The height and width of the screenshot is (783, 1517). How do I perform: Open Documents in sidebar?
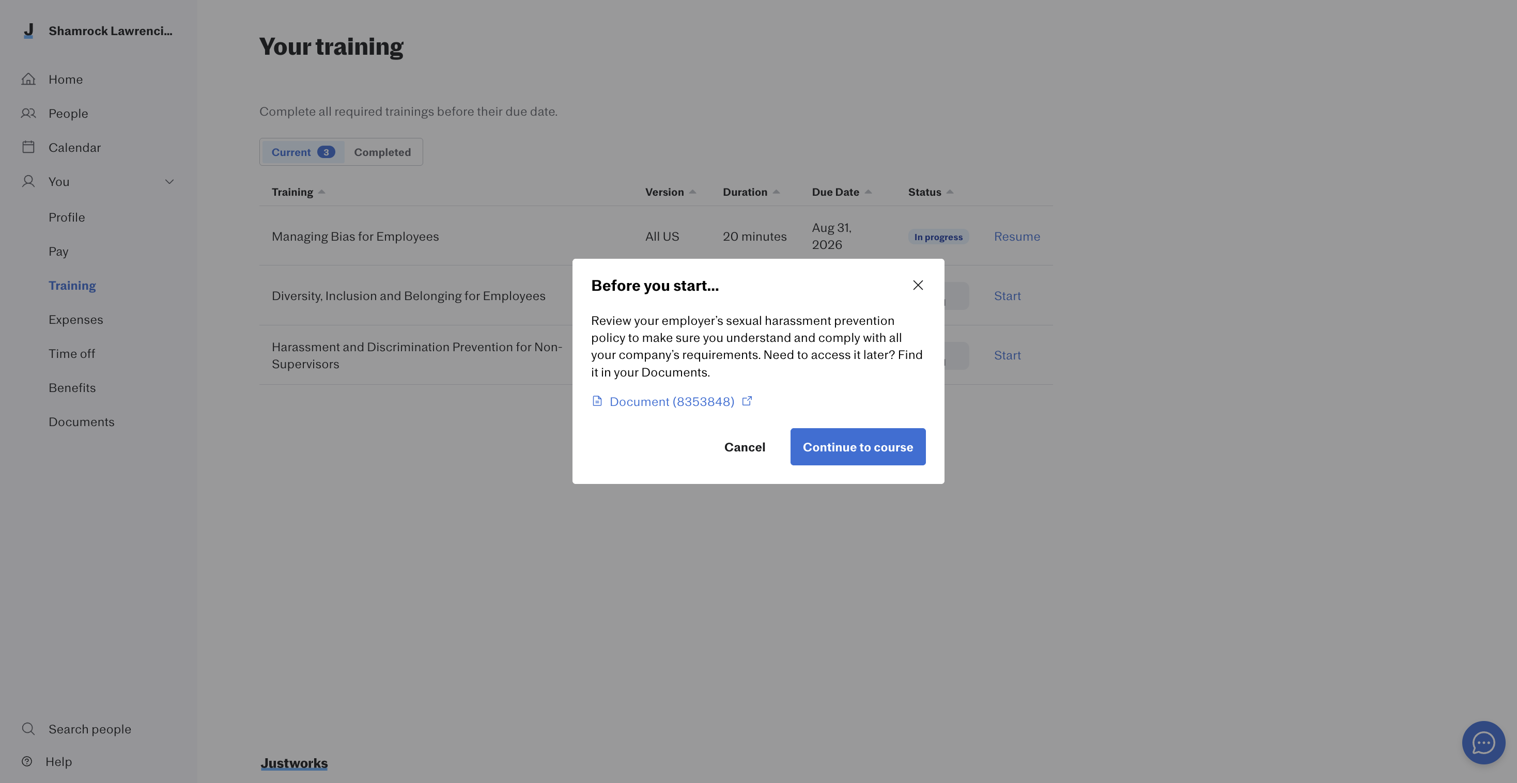81,422
